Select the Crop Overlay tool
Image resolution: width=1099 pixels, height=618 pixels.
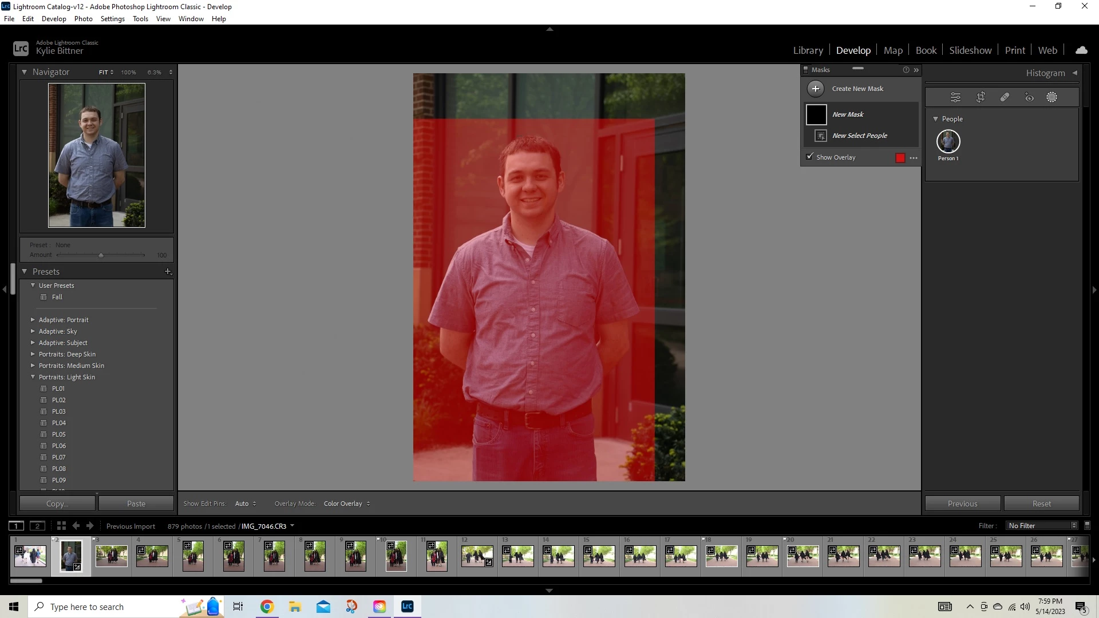click(x=981, y=97)
